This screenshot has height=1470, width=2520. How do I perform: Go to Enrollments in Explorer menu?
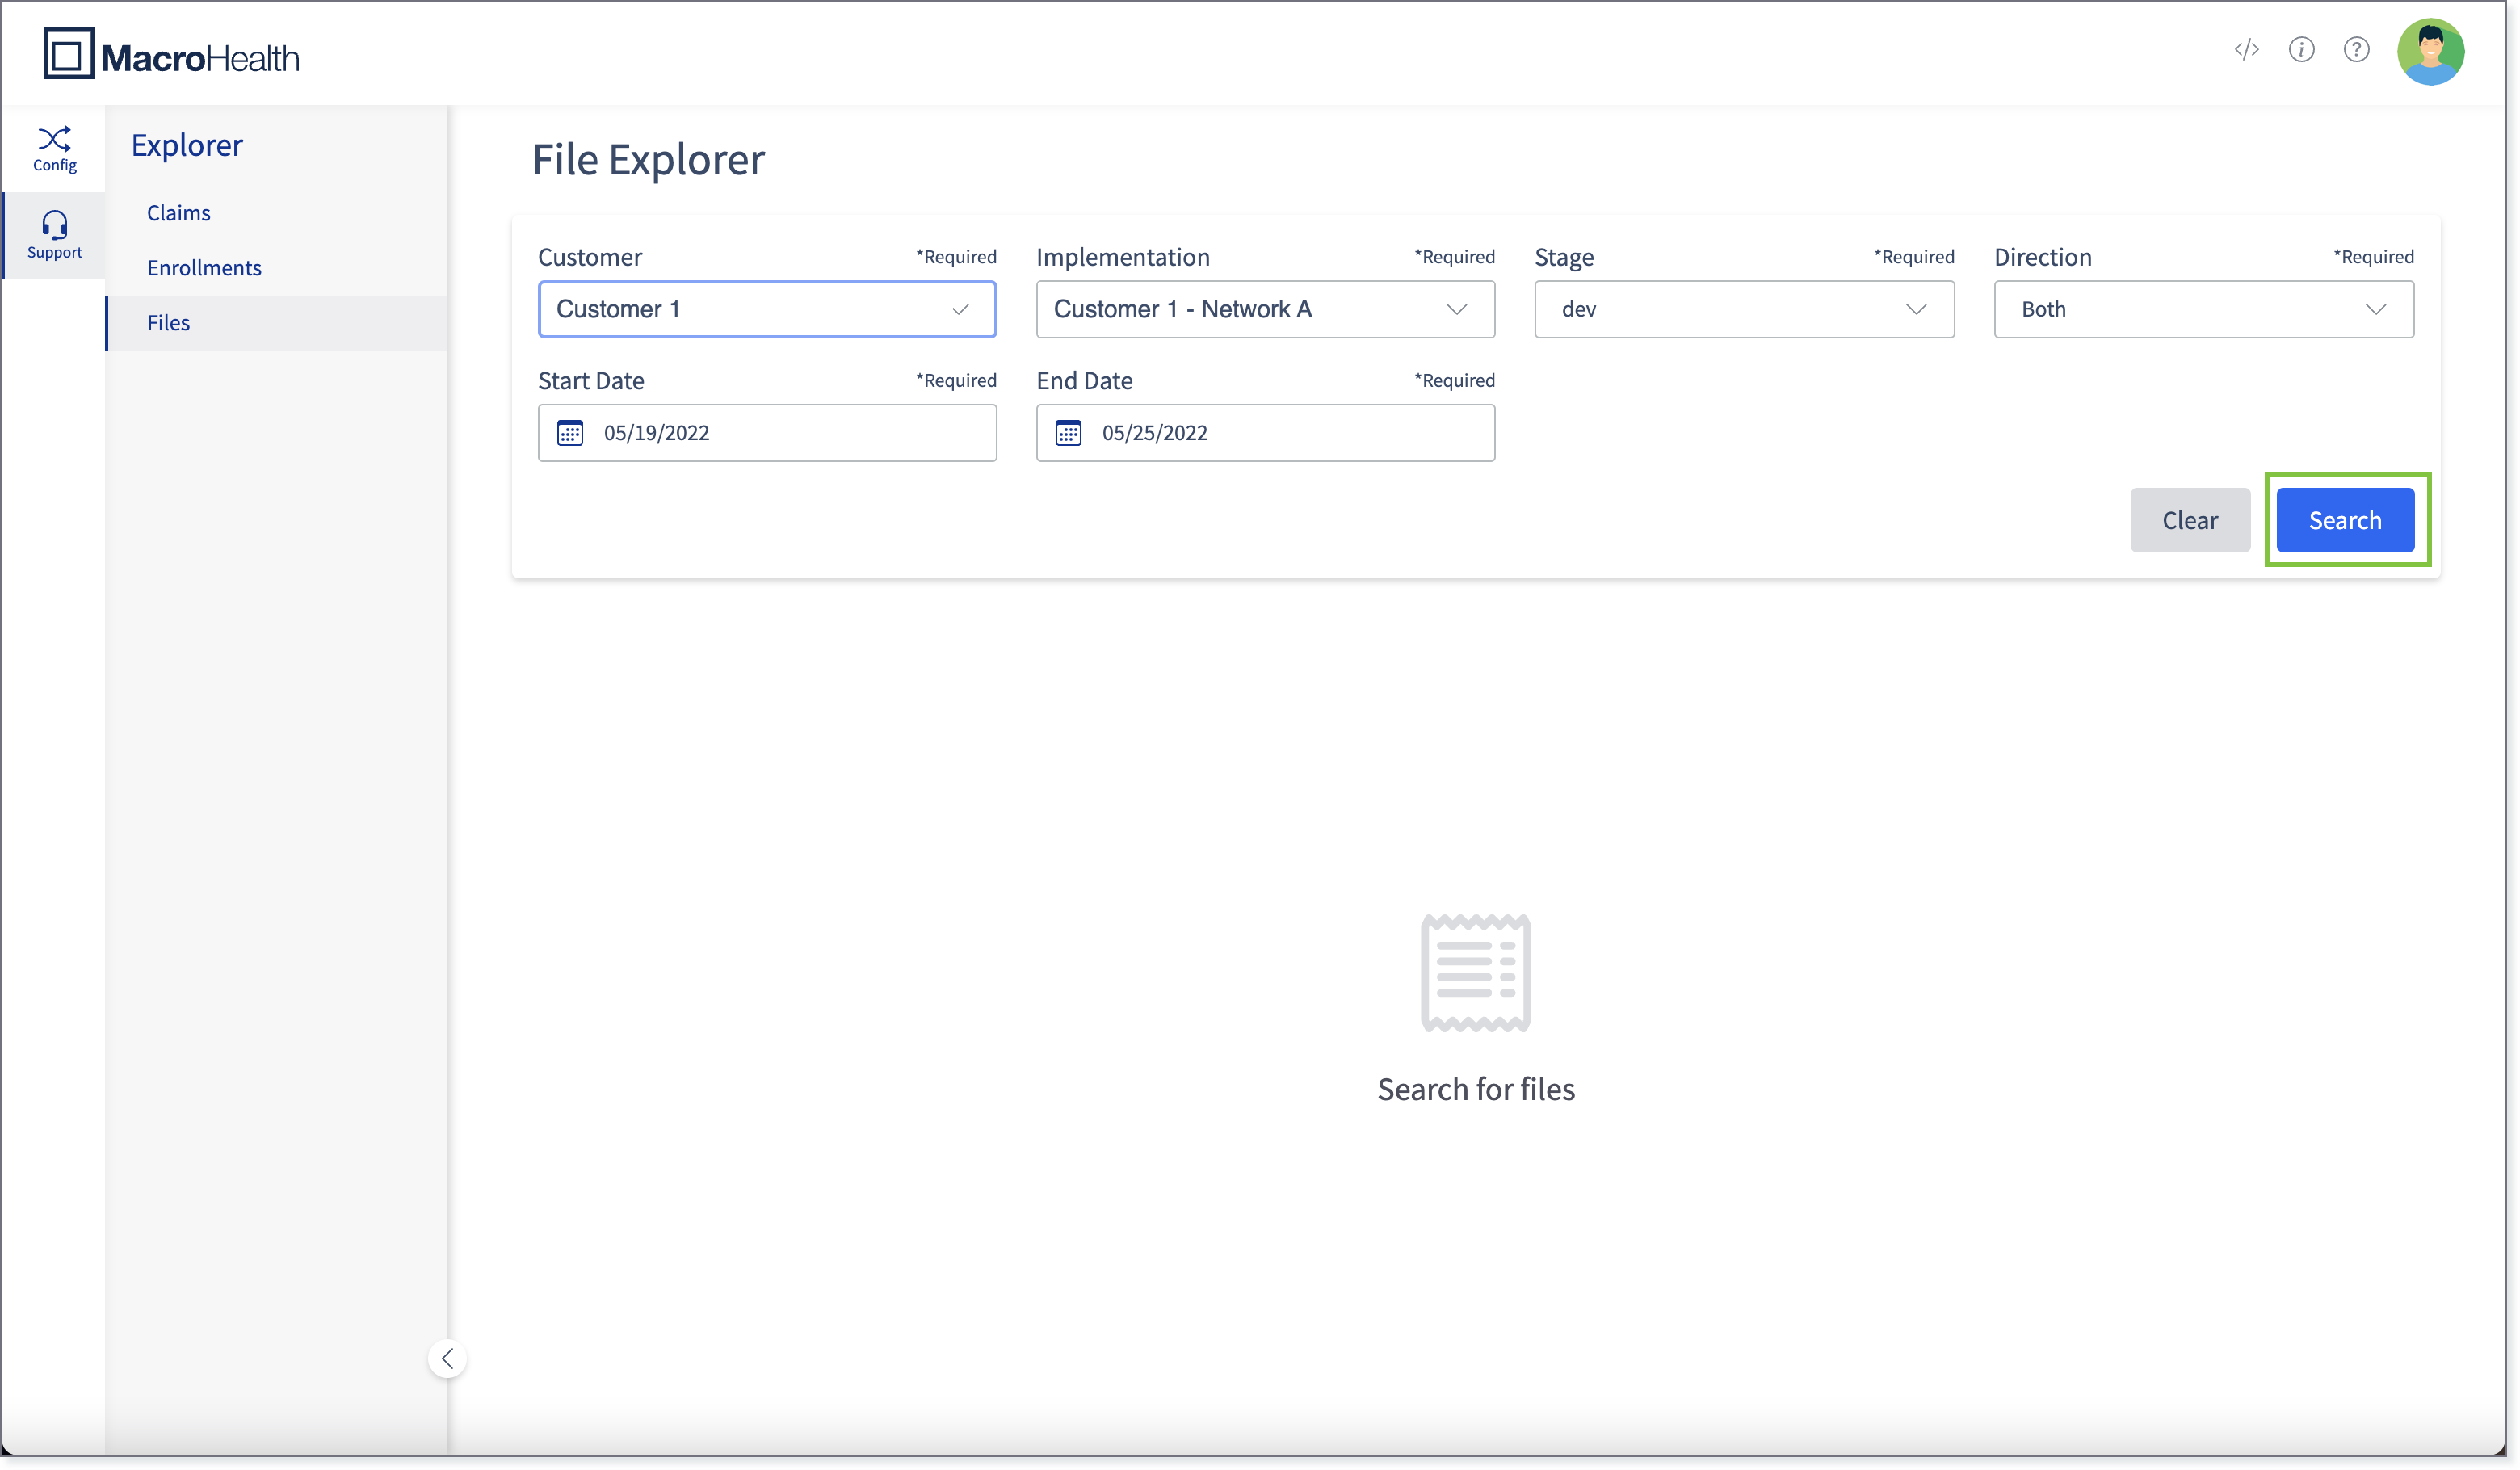tap(204, 268)
